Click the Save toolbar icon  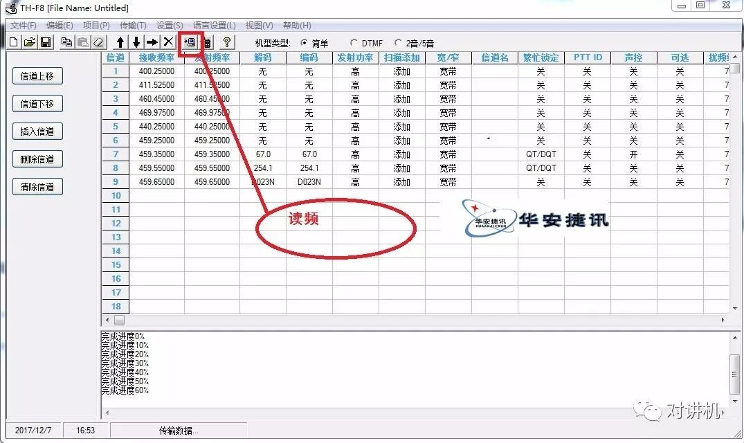pyautogui.click(x=46, y=42)
